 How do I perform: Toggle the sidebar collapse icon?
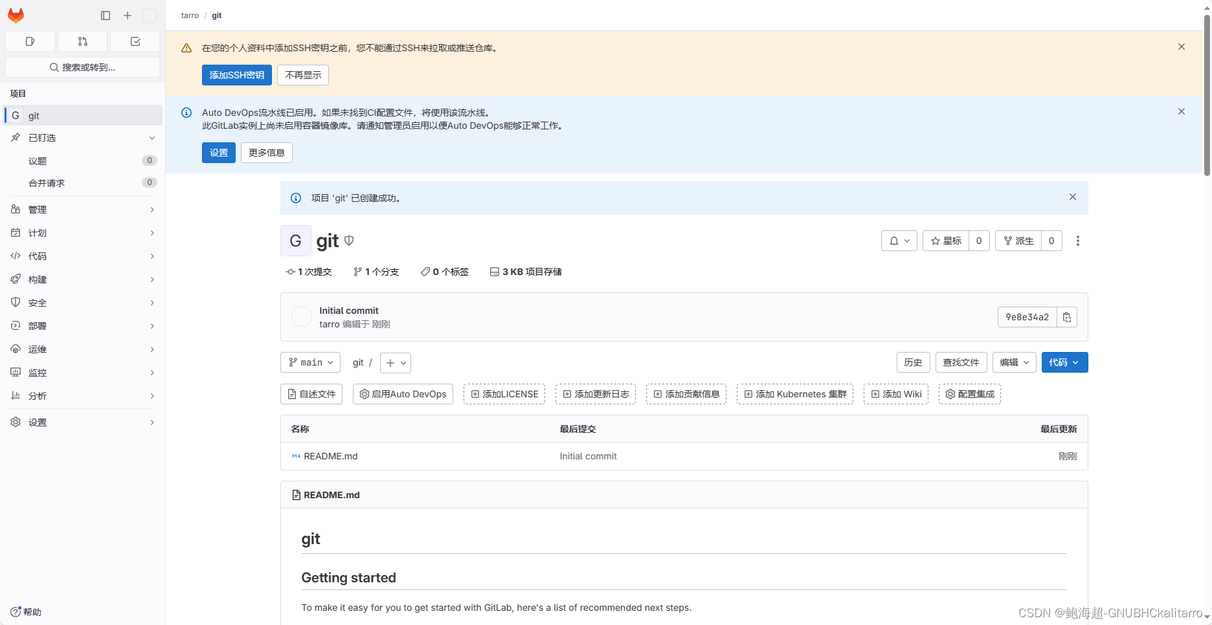point(106,16)
